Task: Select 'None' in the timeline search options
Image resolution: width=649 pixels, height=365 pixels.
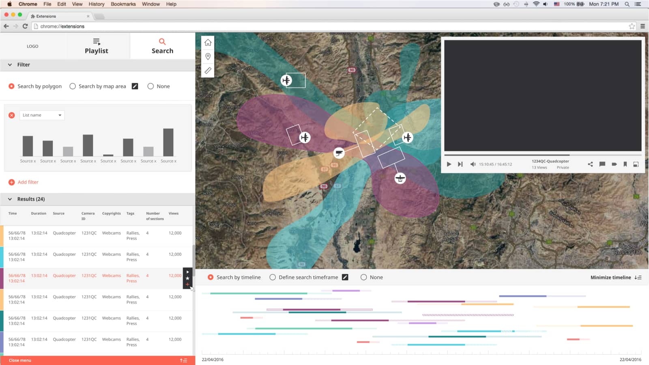Action: [363, 277]
